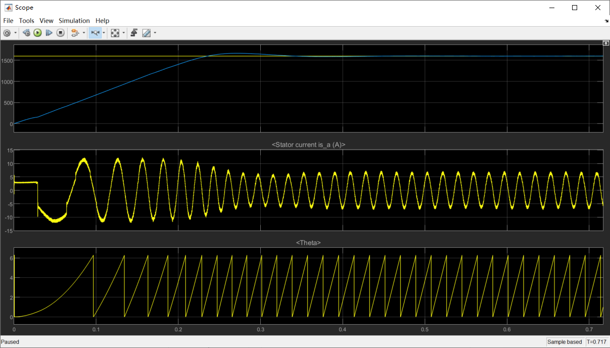Click the Theta subplot title
610x348 pixels.
click(309, 242)
